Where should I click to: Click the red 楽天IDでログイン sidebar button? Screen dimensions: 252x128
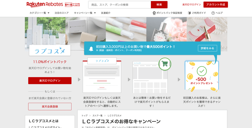(x=50, y=81)
